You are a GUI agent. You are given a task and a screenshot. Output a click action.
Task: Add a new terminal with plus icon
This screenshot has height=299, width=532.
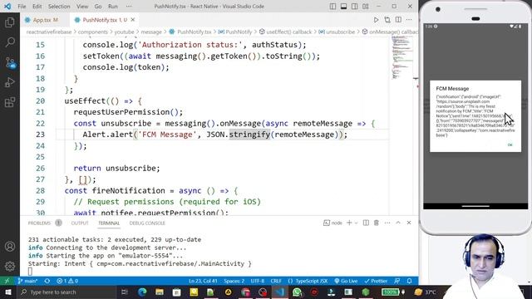pos(349,223)
